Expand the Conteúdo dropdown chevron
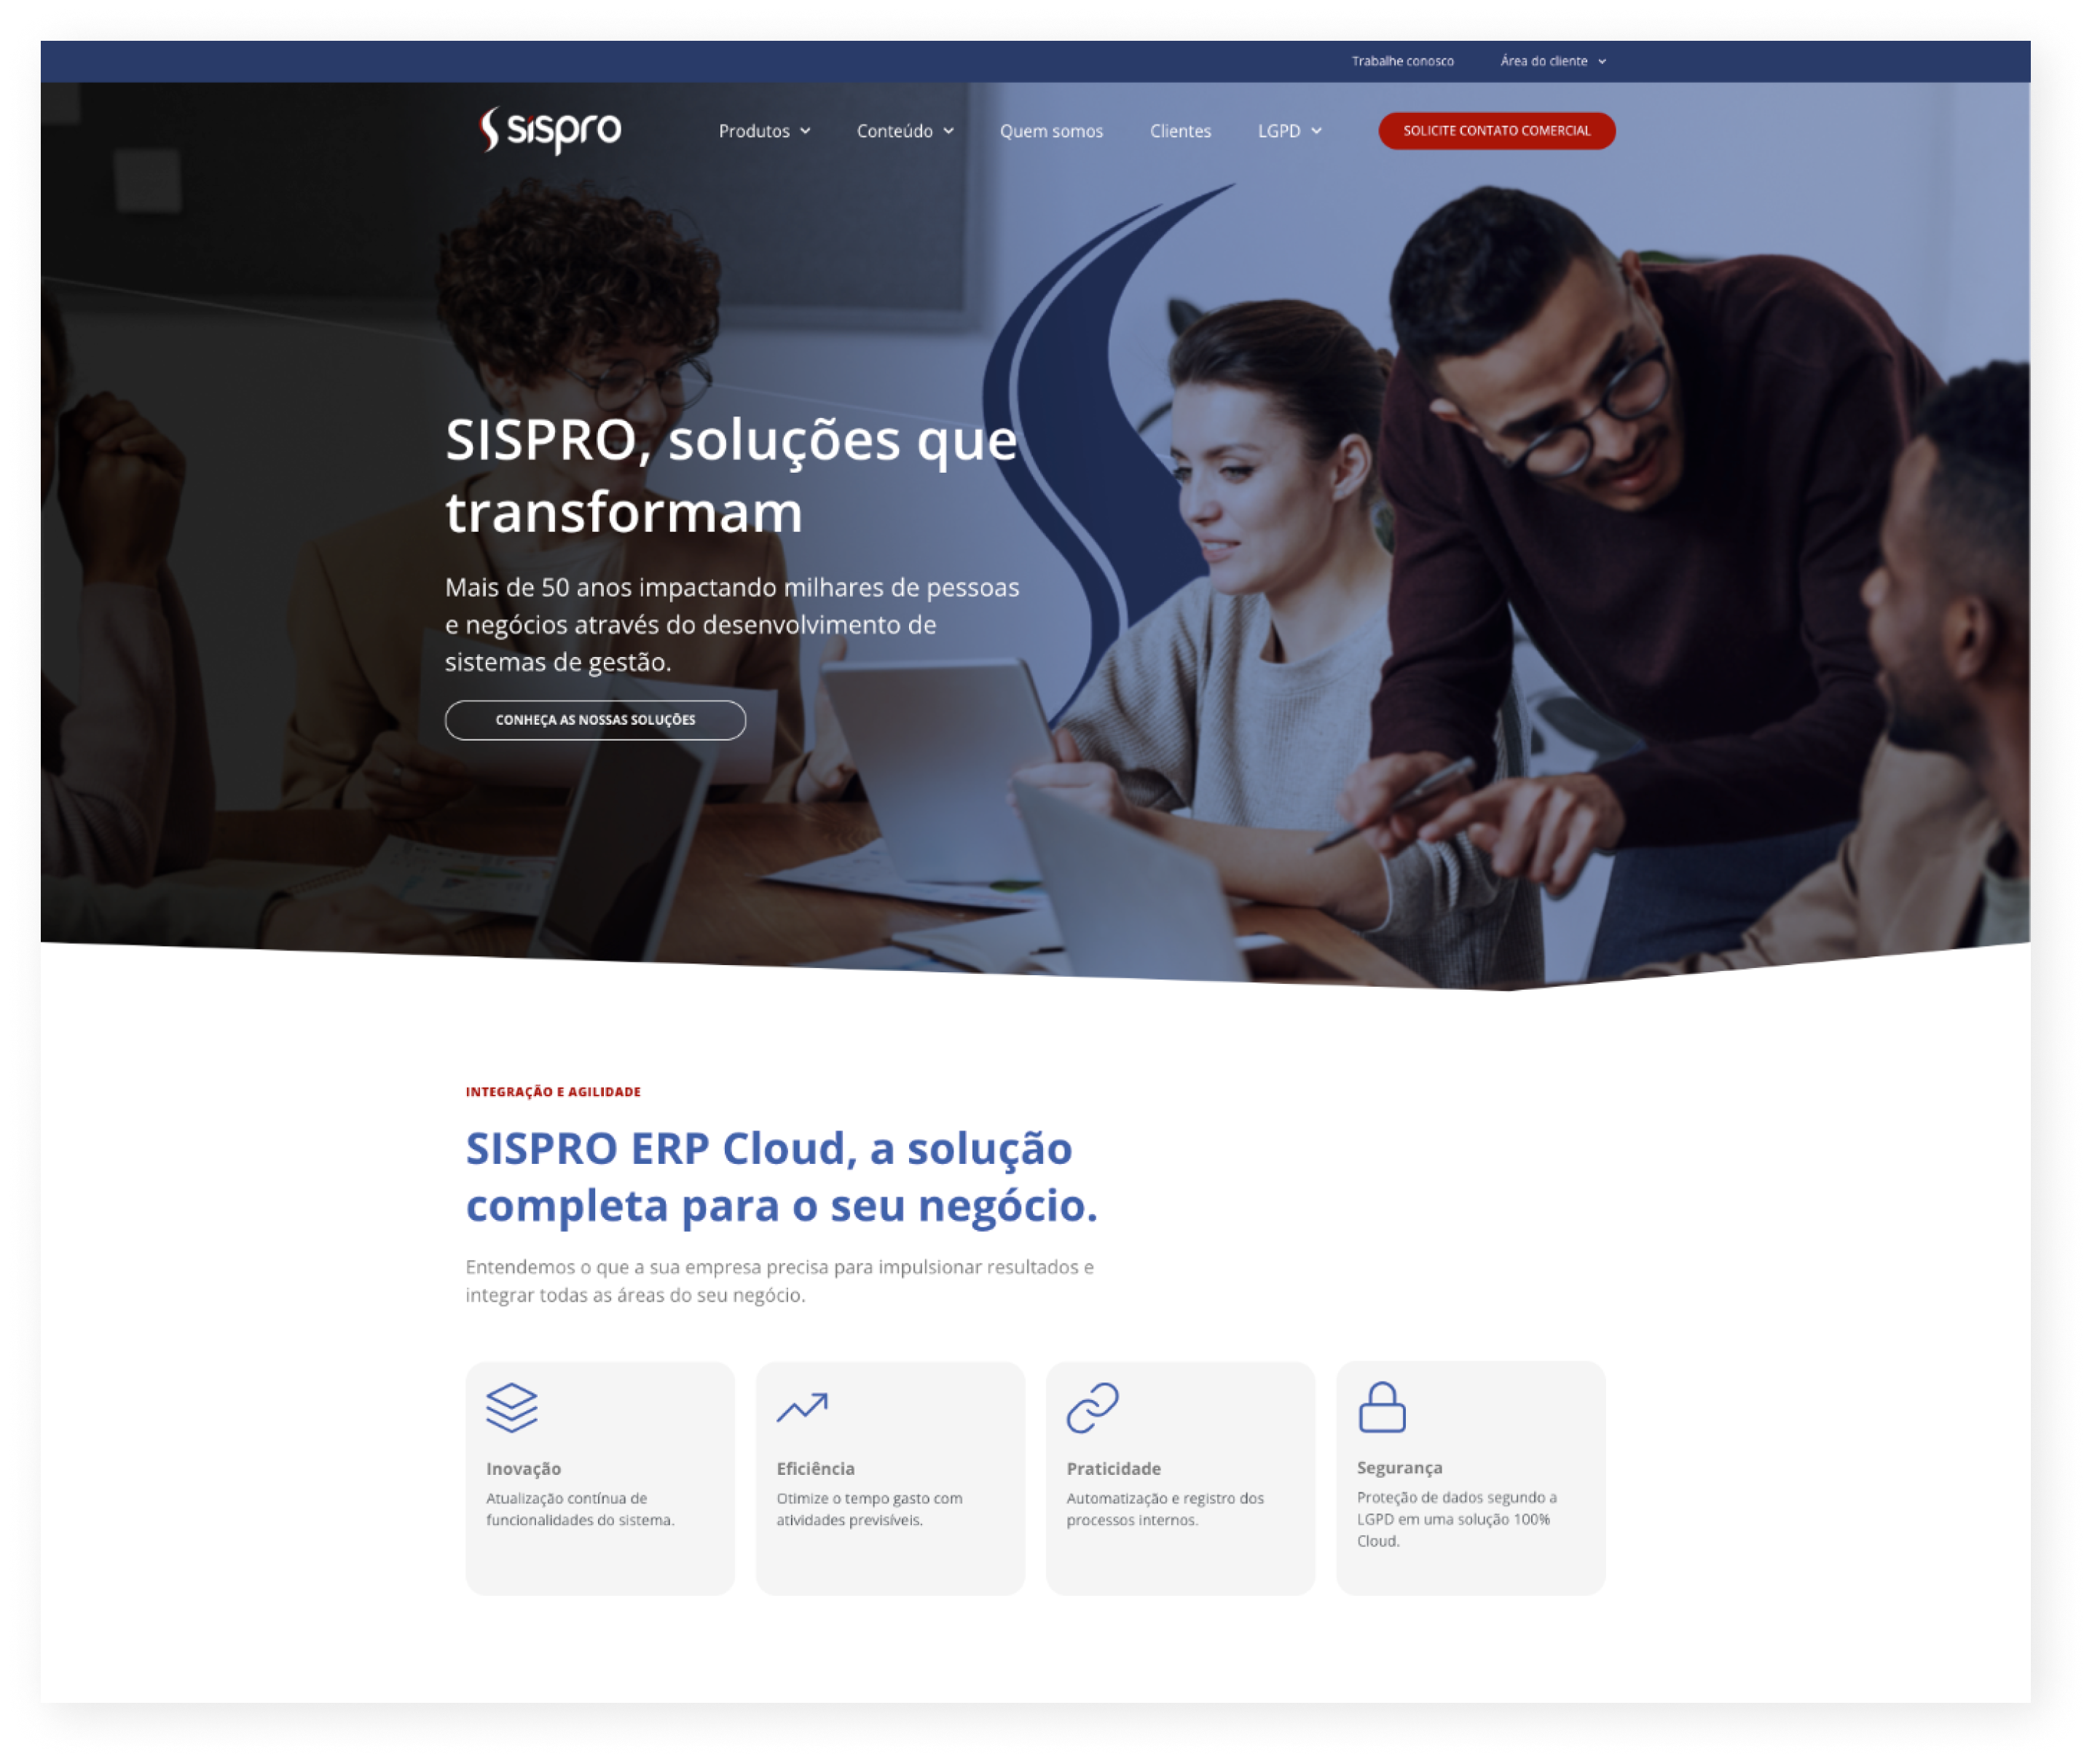Screen dimensions: 2092x1764 [949, 131]
